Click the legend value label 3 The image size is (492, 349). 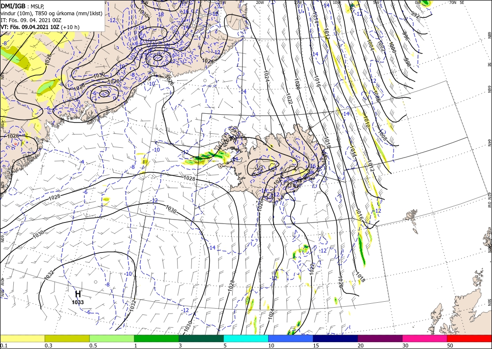click(180, 346)
